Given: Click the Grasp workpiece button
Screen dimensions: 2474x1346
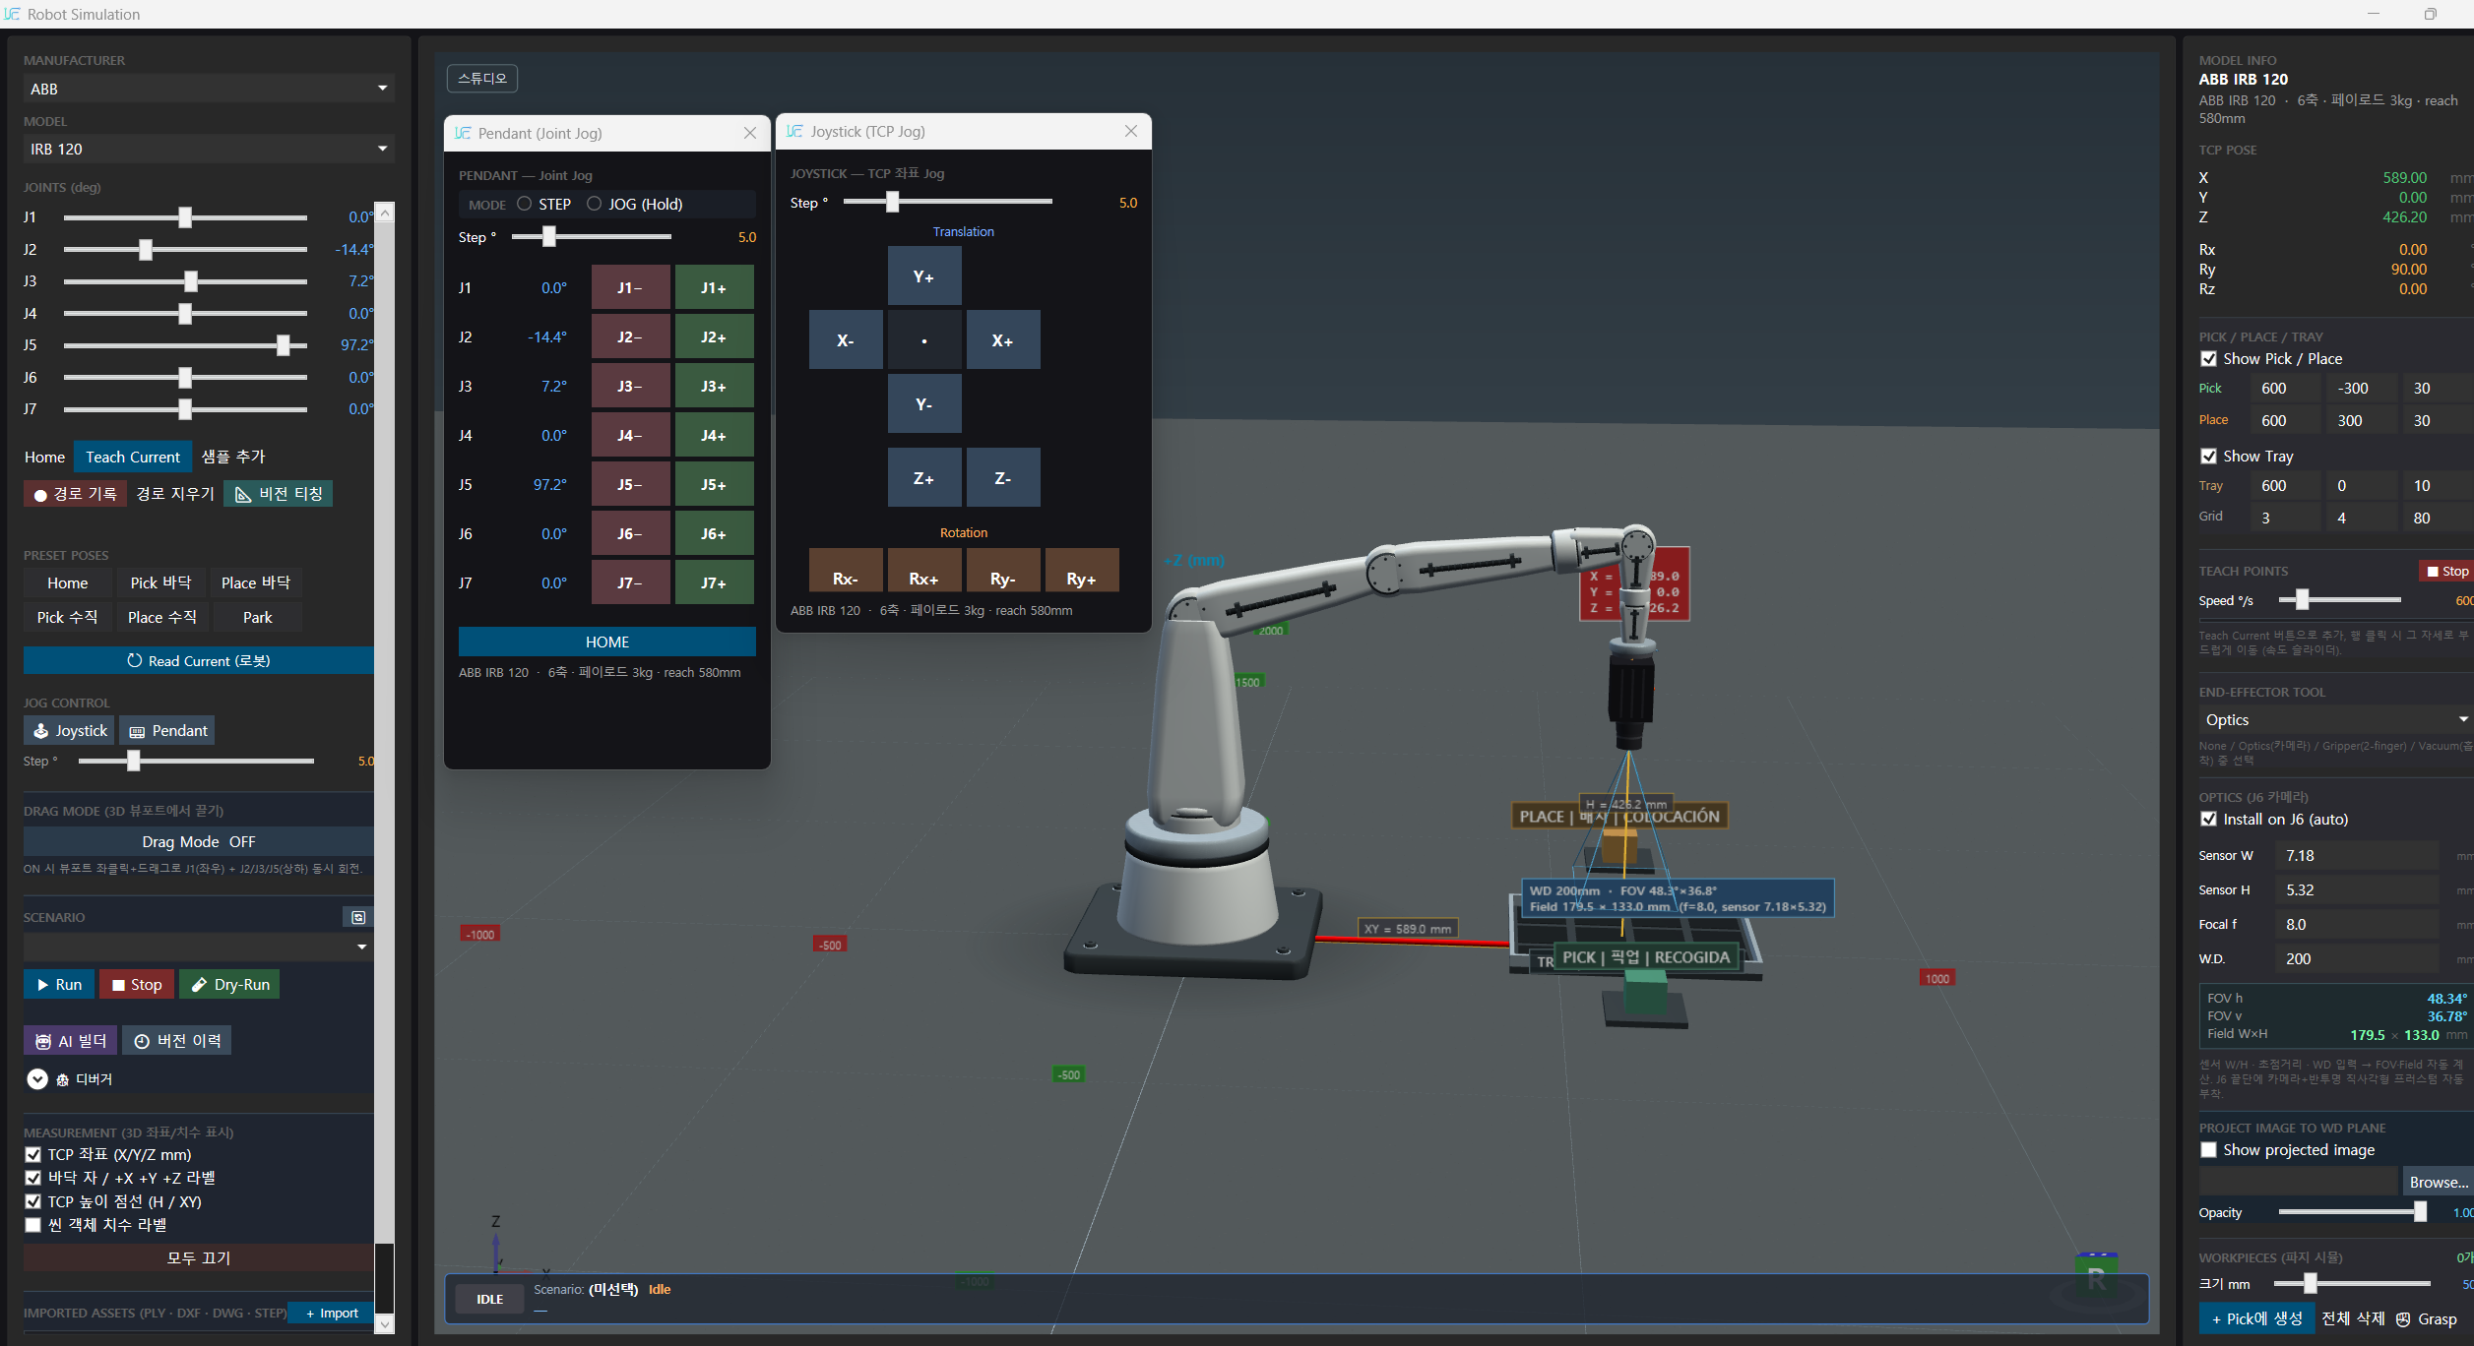Looking at the screenshot, I should (2427, 1318).
